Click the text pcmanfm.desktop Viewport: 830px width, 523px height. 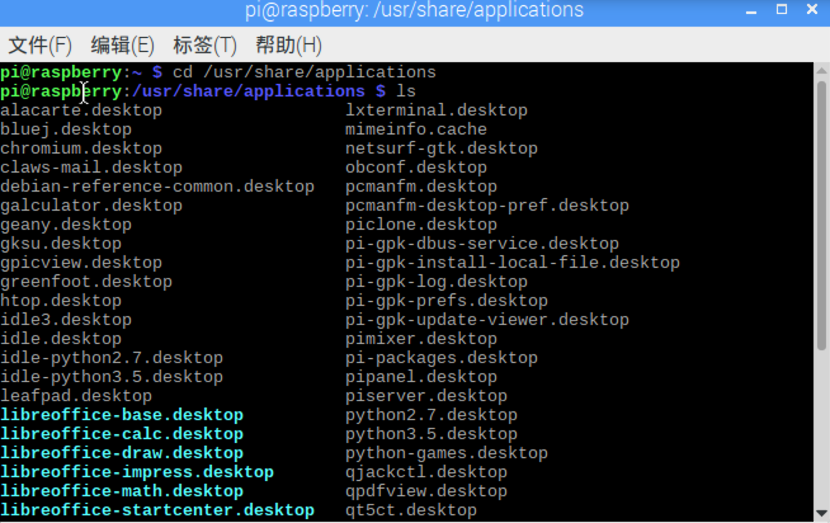(x=421, y=187)
